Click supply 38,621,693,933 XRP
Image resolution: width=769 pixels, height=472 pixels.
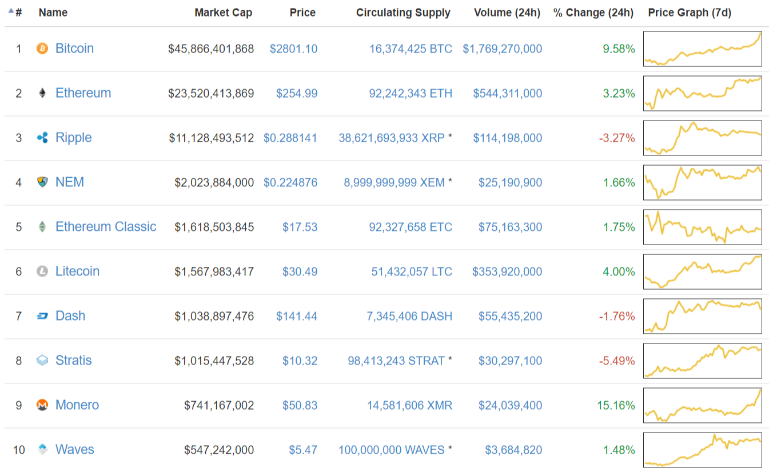[x=392, y=138]
